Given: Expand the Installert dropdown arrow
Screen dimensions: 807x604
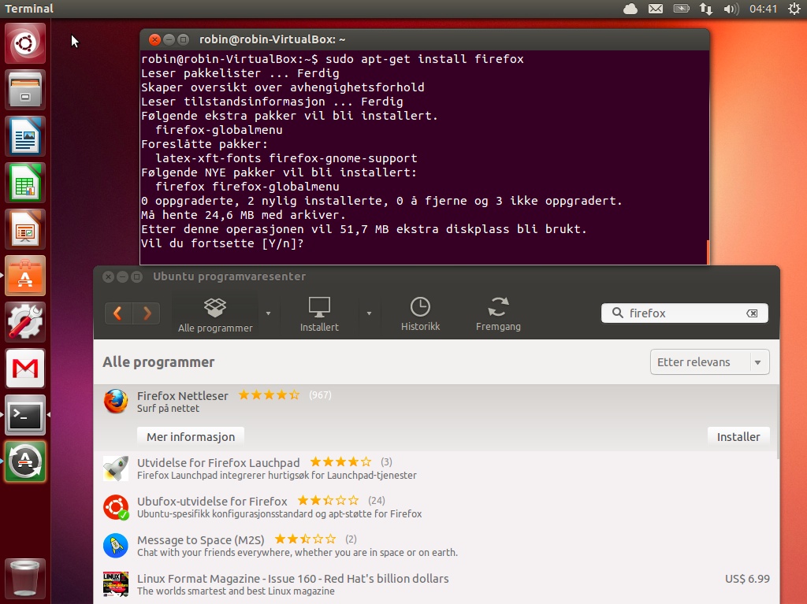Looking at the screenshot, I should click(x=369, y=313).
